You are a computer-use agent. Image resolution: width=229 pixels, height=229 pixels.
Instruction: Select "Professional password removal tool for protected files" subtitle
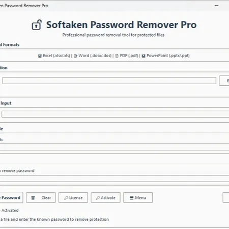coord(113,35)
